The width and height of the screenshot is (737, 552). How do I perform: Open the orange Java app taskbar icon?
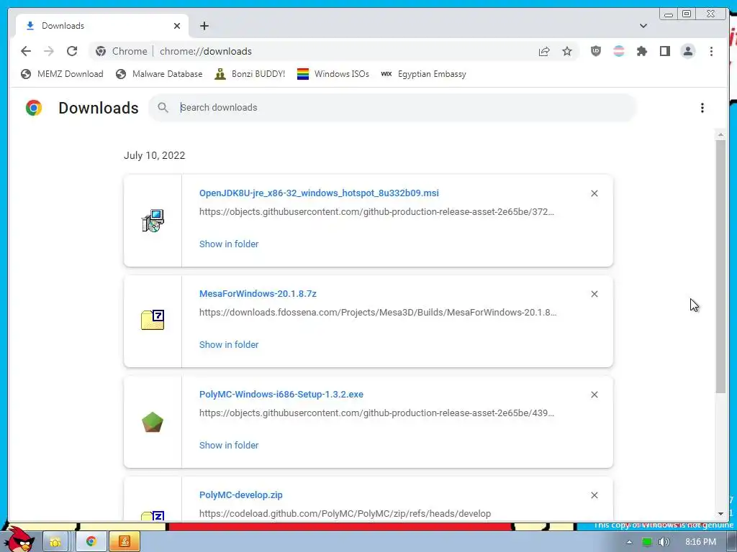click(x=125, y=542)
